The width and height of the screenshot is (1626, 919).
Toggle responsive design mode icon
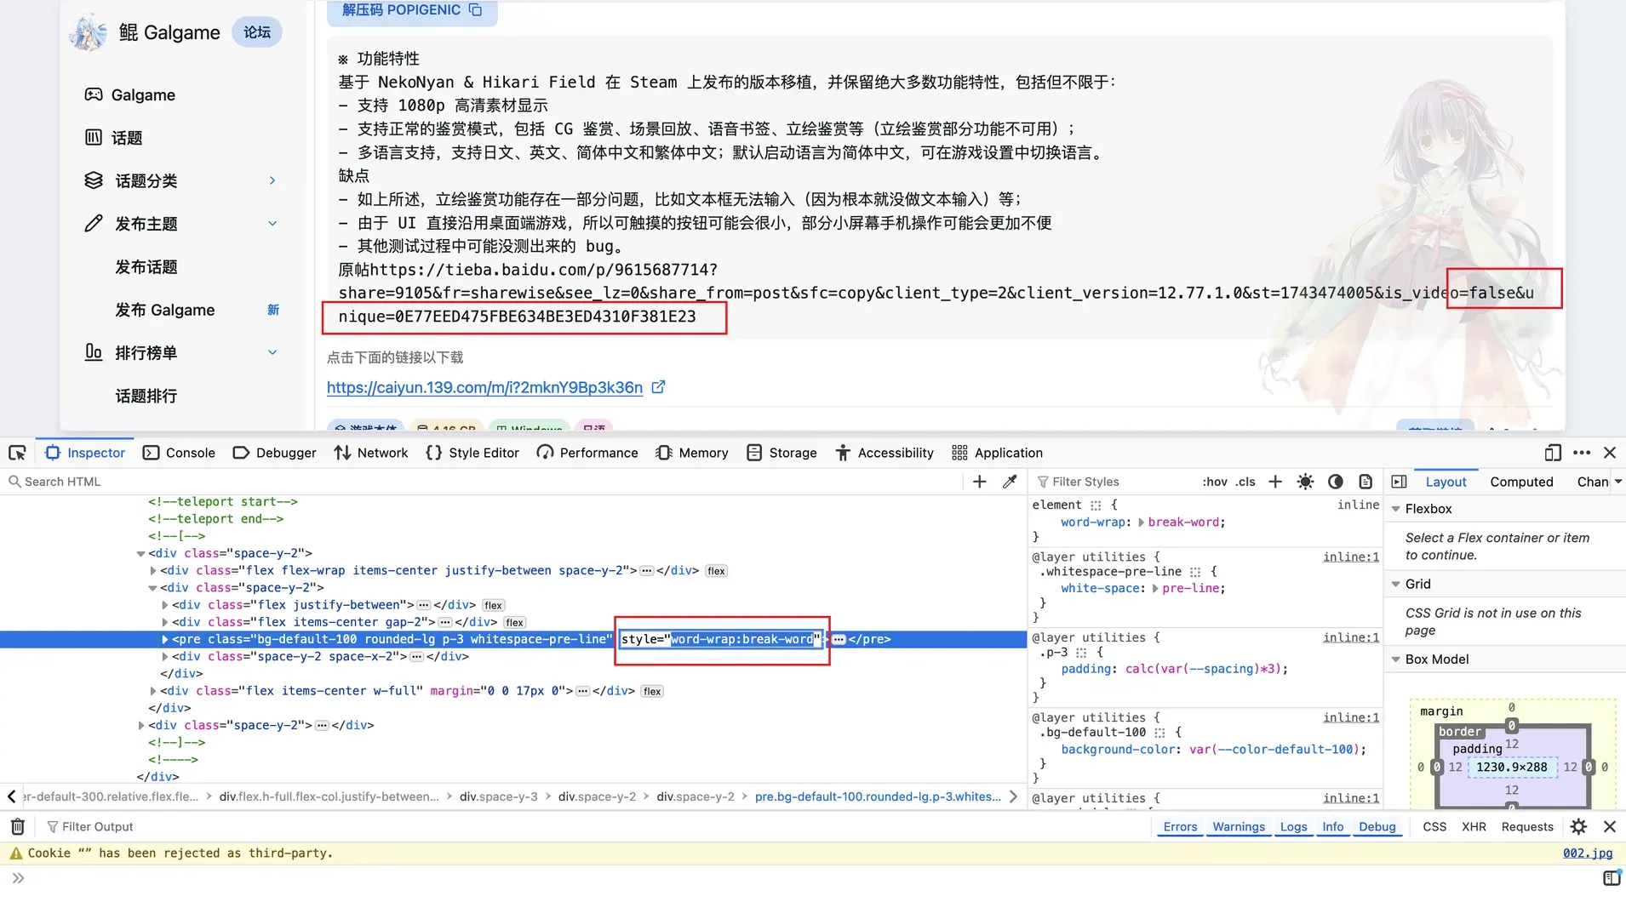[x=1553, y=453]
